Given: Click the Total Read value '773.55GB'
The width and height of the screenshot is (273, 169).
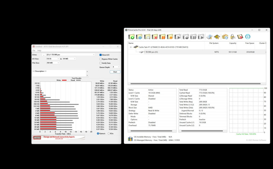Looking at the screenshot, I should (x=203, y=90).
